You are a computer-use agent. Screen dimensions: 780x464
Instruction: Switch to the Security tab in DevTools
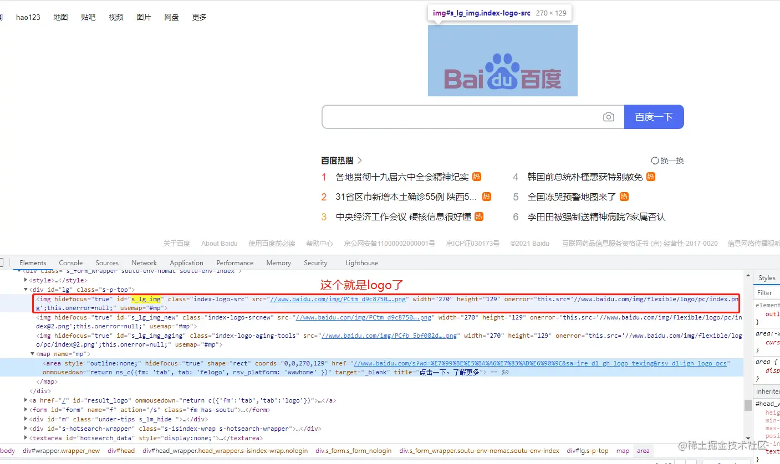pos(315,263)
